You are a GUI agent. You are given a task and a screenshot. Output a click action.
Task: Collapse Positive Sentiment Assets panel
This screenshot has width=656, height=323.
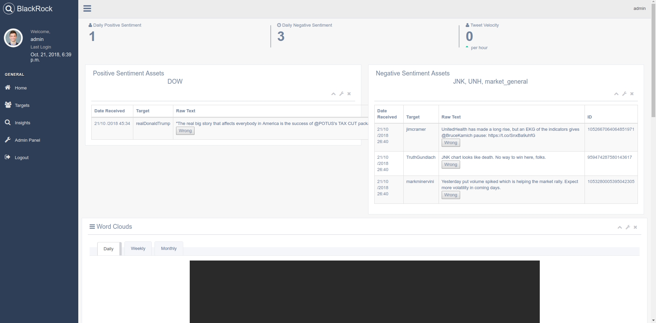tap(333, 94)
